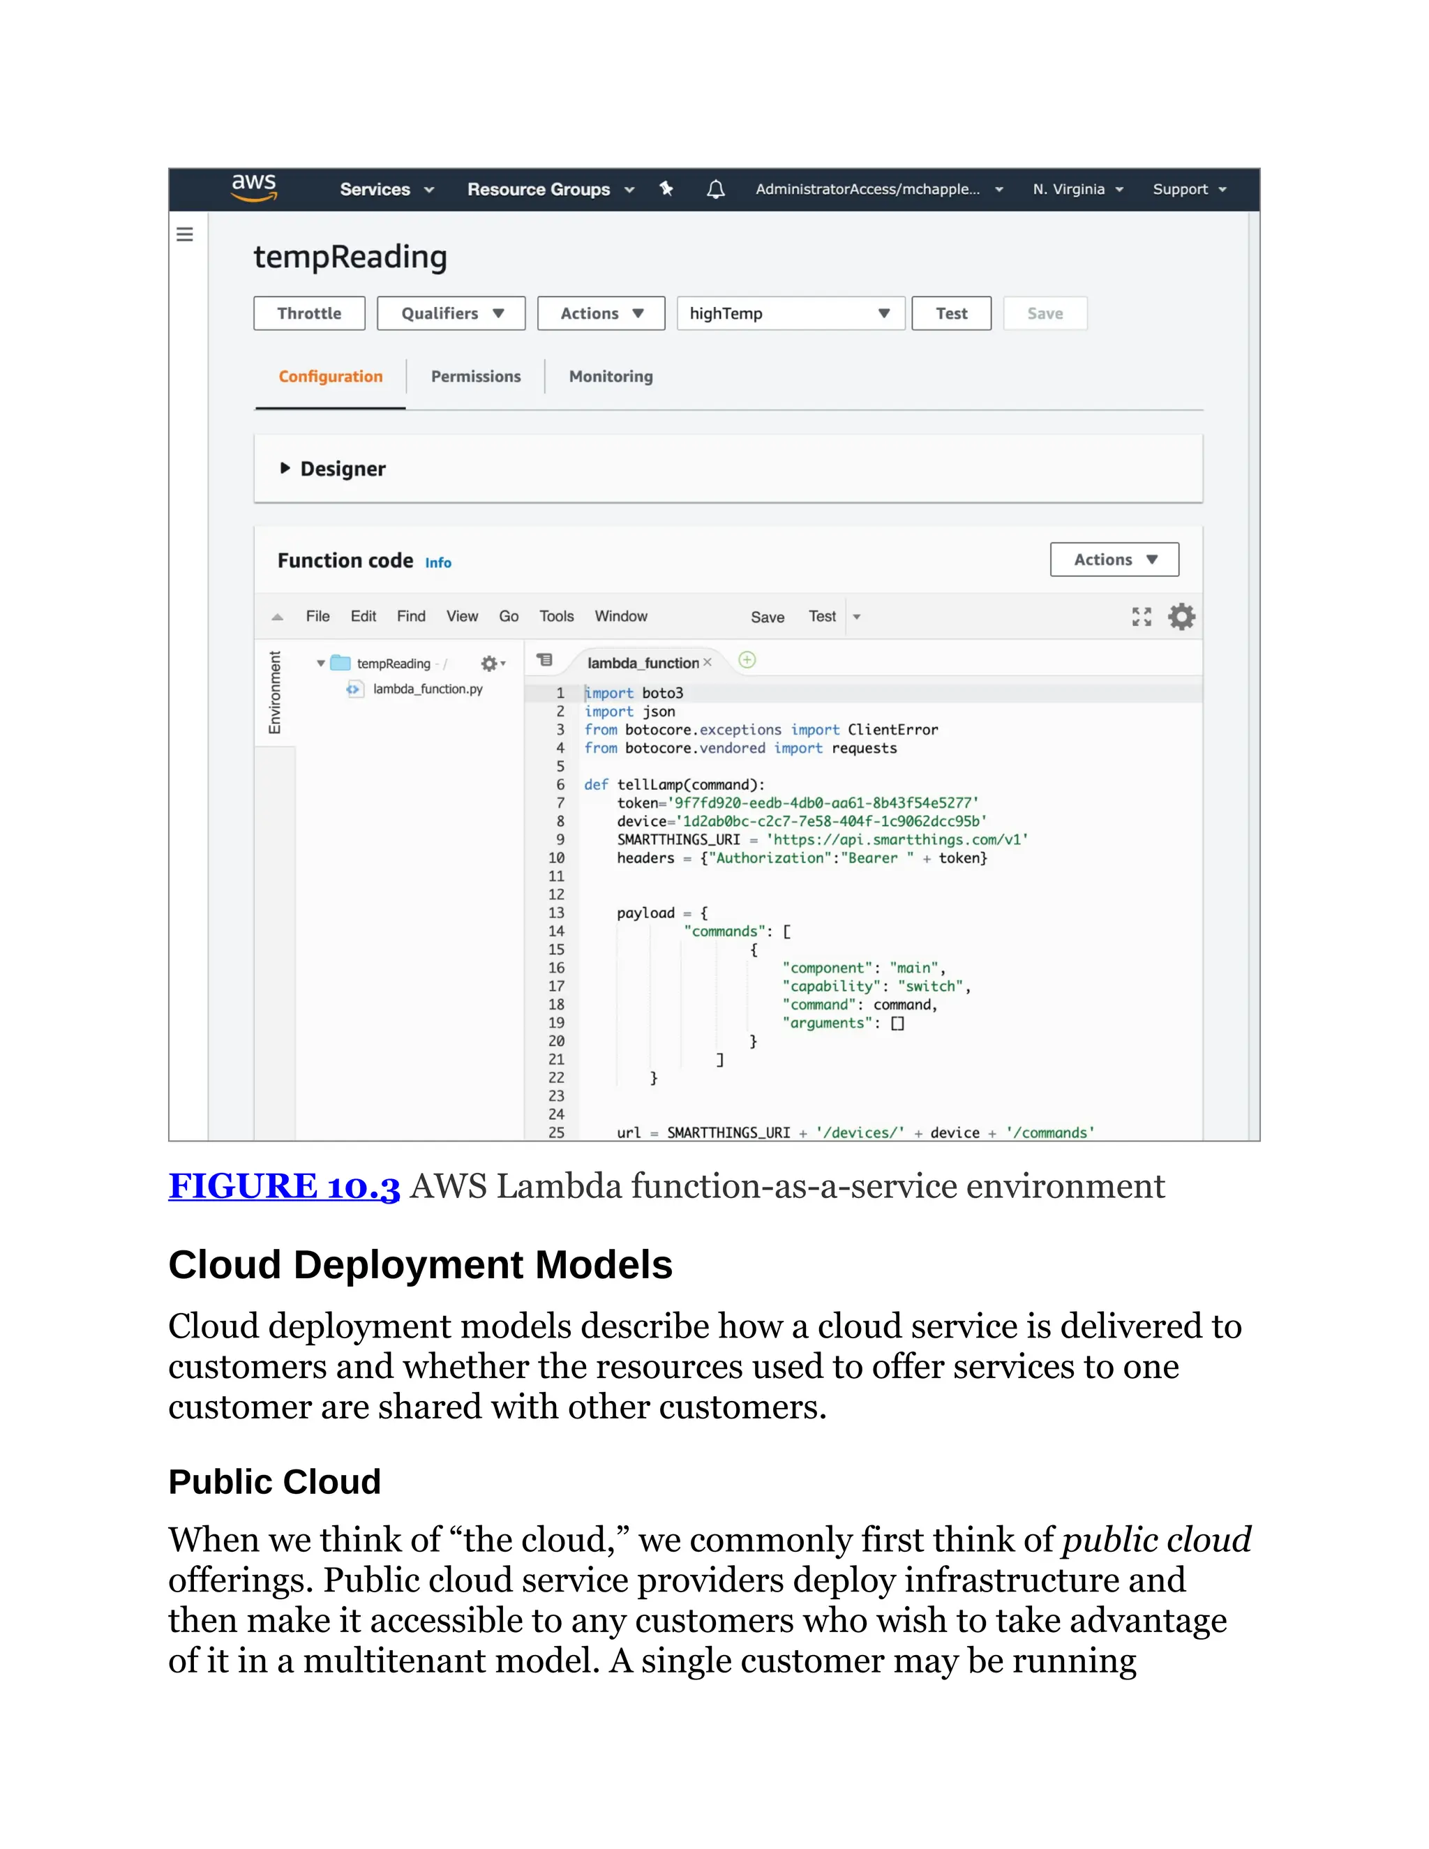Image resolution: width=1429 pixels, height=1849 pixels.
Task: Switch to the Permissions tab
Action: pyautogui.click(x=476, y=377)
